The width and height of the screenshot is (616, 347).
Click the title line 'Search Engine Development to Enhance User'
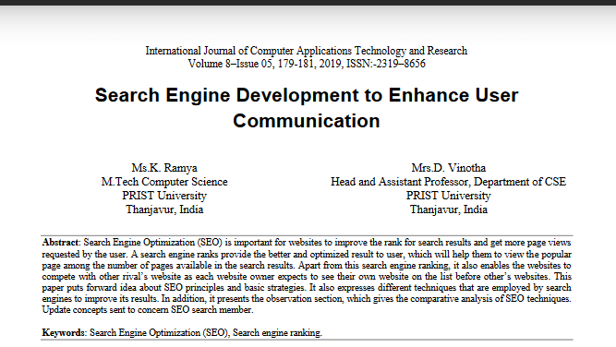click(307, 95)
